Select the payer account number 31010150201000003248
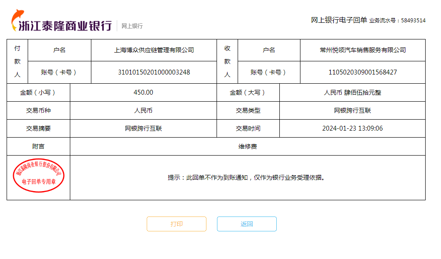This screenshot has height=259, width=441. [154, 72]
